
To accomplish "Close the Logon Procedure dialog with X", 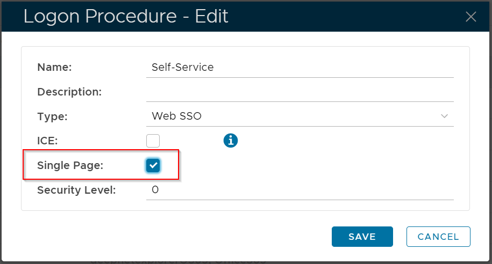I will point(470,17).
